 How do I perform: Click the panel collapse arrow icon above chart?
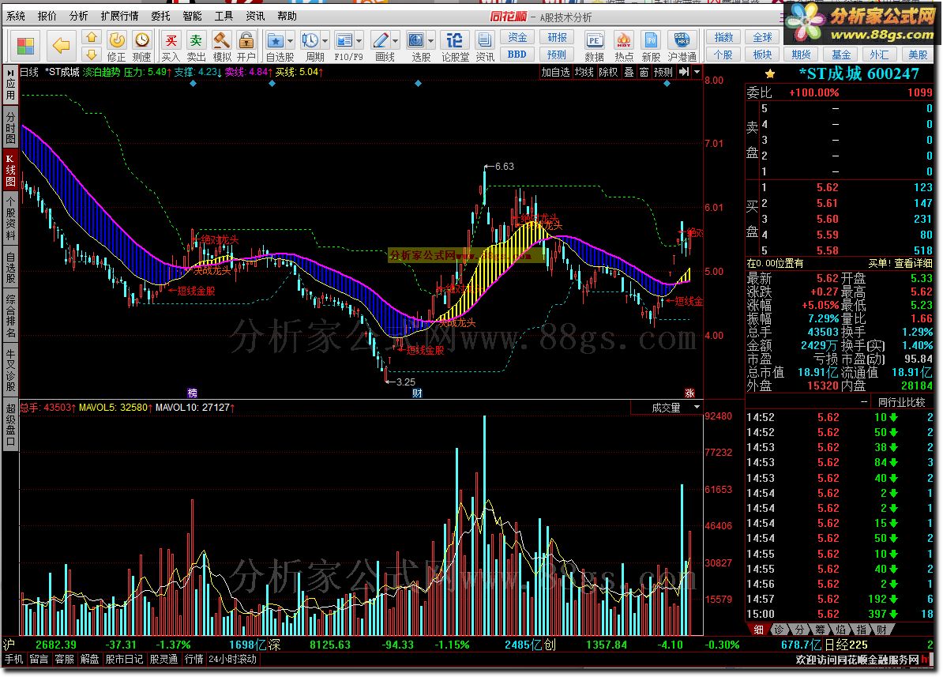tap(684, 72)
